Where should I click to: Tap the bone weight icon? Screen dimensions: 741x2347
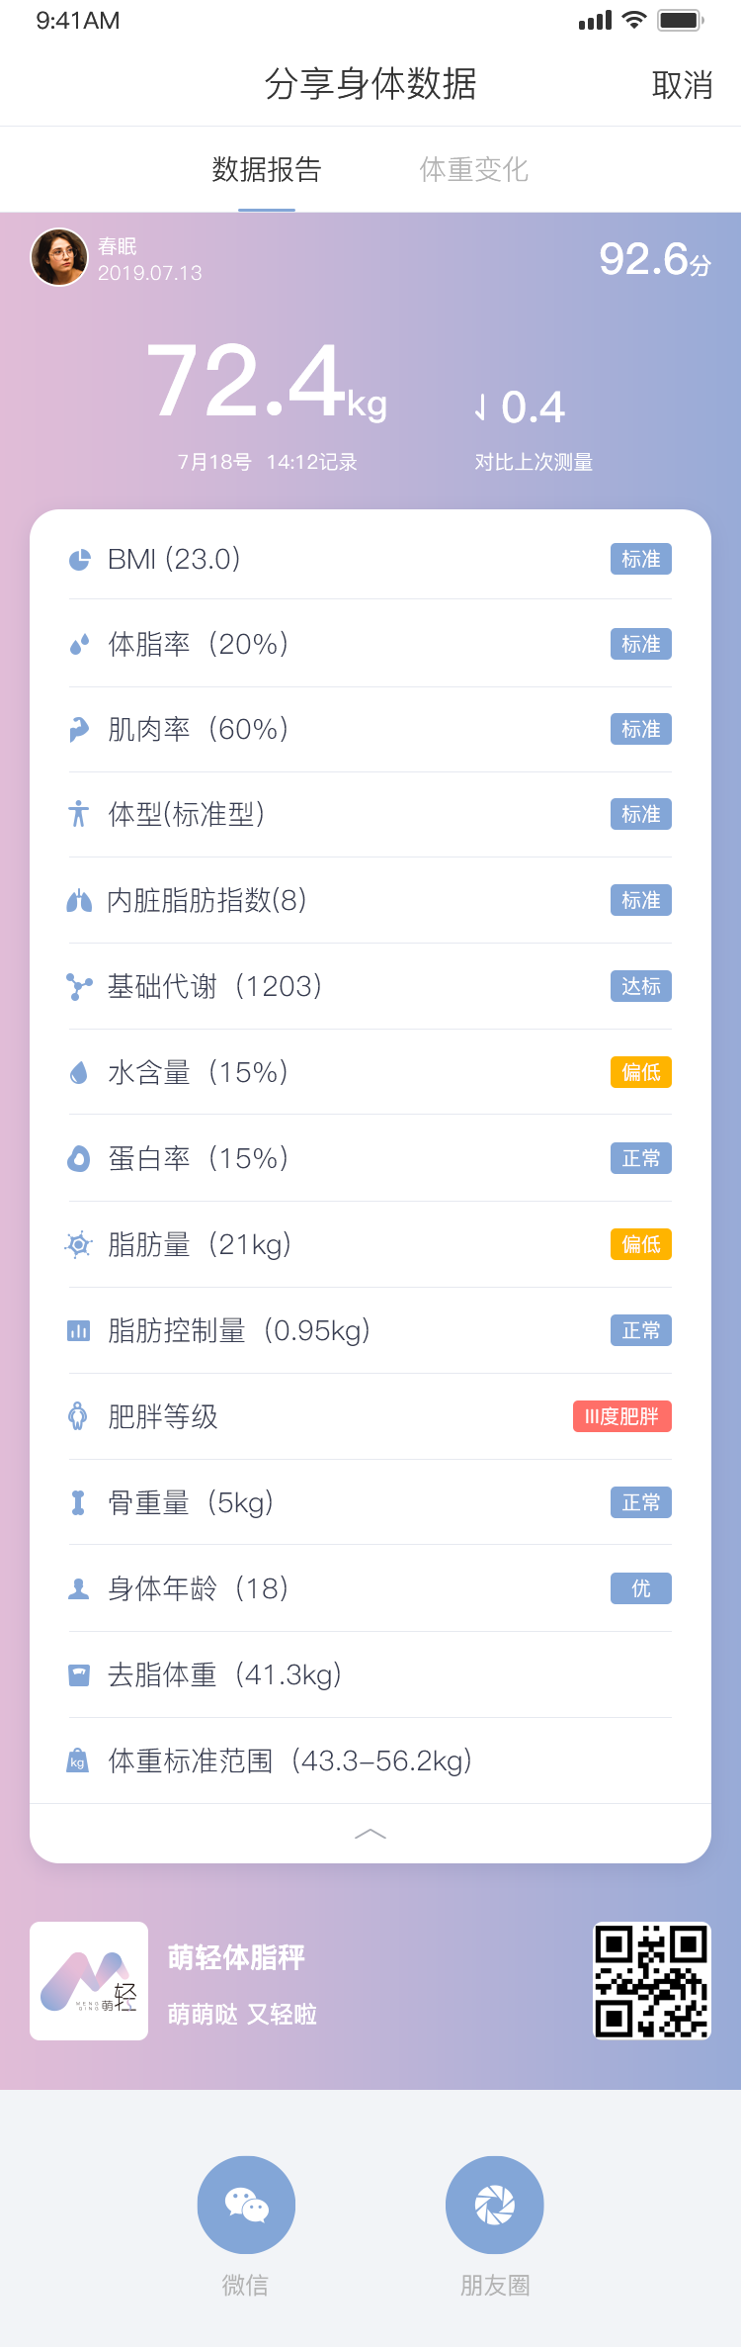pyautogui.click(x=79, y=1503)
